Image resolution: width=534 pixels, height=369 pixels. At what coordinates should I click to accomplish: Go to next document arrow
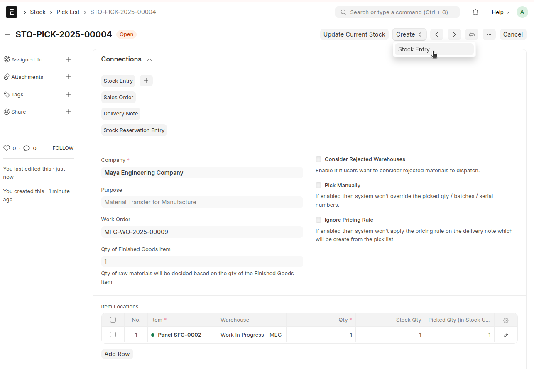(x=454, y=34)
